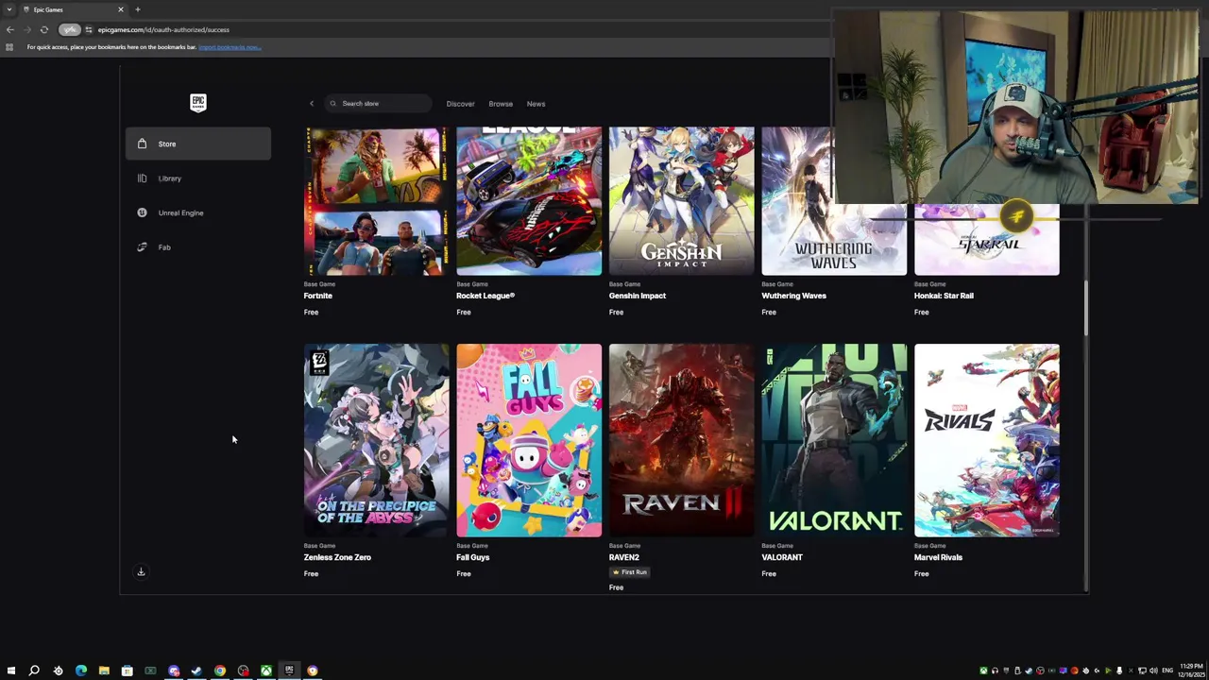The height and width of the screenshot is (680, 1209).
Task: Open Google Chrome from the taskbar
Action: (x=220, y=671)
